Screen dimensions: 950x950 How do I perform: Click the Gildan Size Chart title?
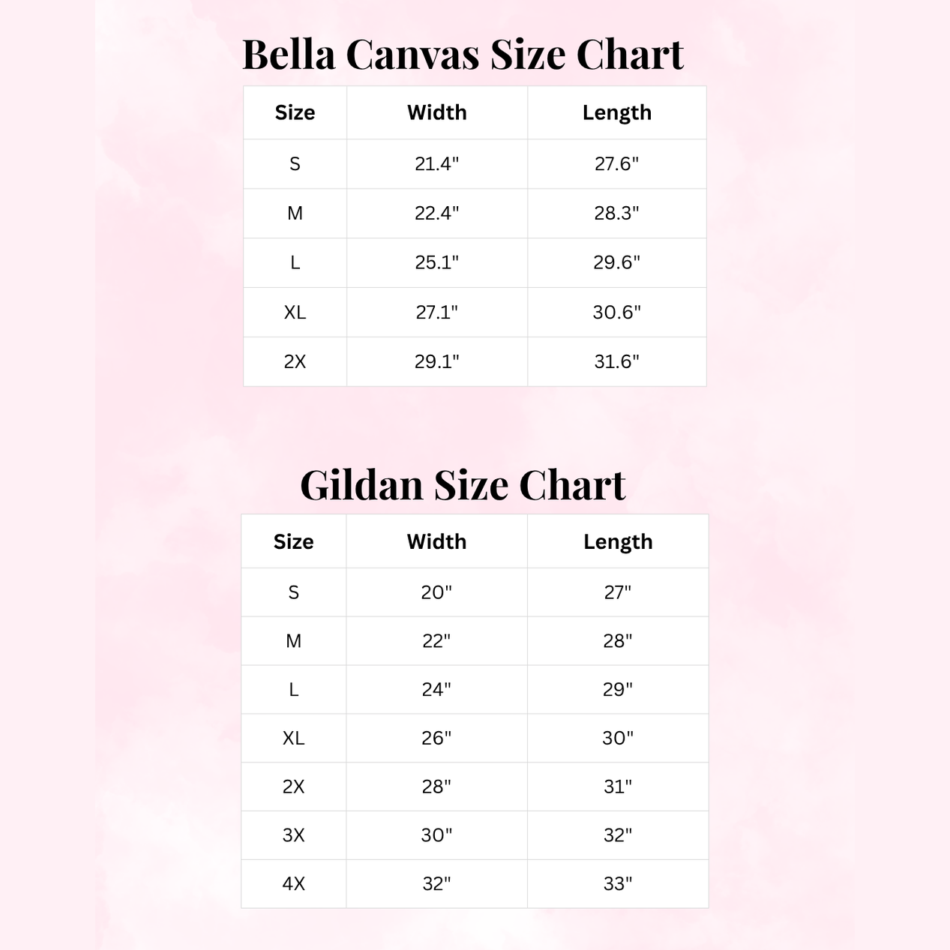click(463, 485)
